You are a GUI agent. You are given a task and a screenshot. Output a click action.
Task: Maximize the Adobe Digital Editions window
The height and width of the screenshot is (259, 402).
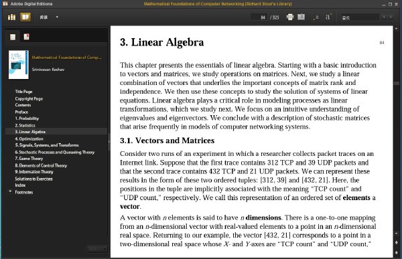tap(390, 4)
